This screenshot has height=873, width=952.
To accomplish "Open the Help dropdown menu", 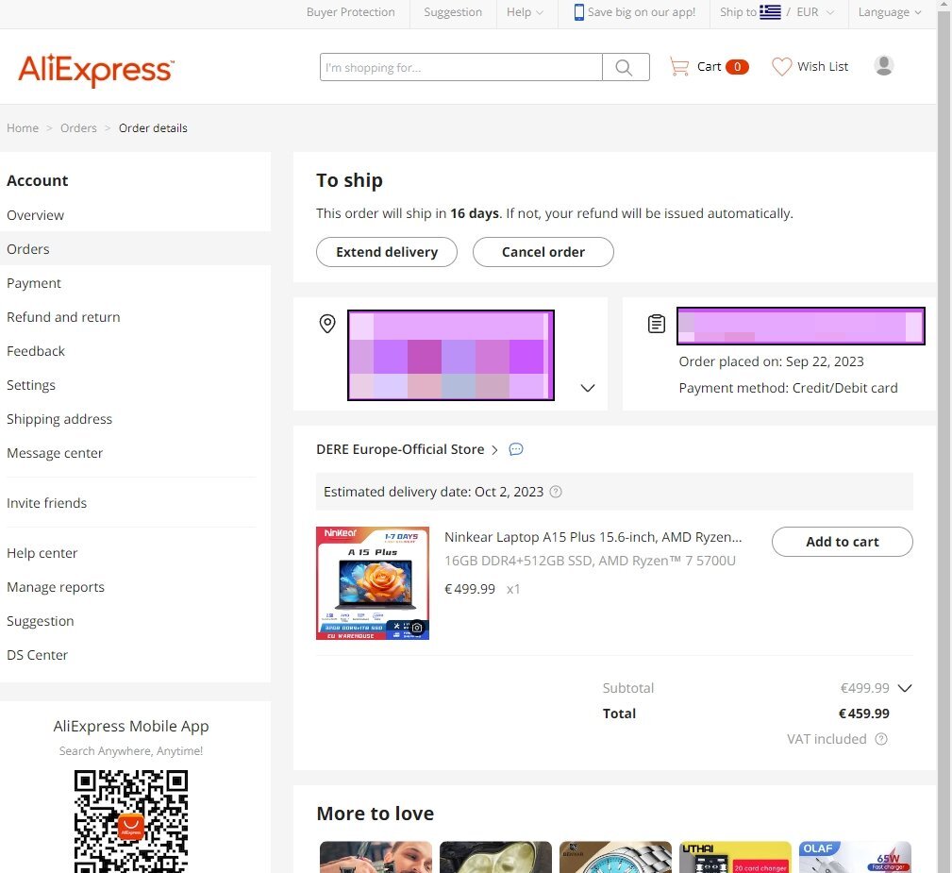I will point(526,12).
